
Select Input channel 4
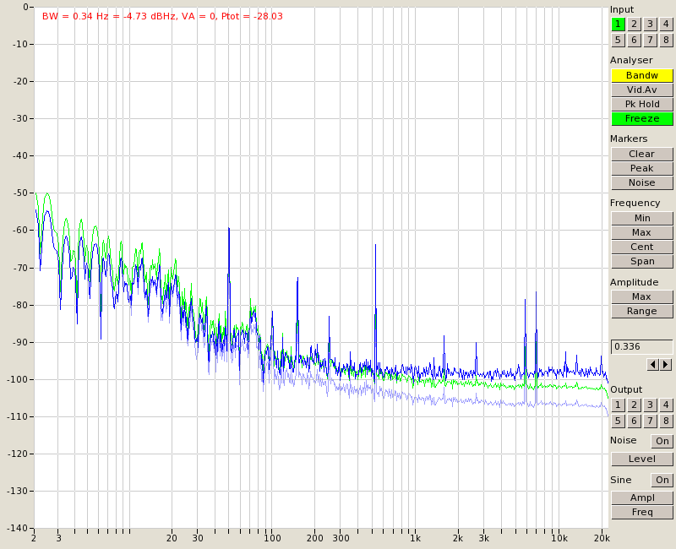pyautogui.click(x=666, y=24)
